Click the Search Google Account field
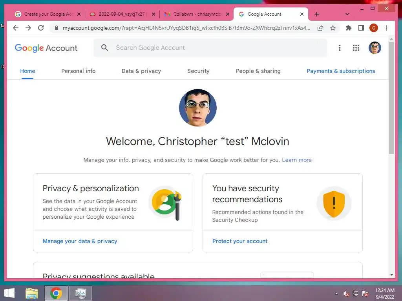Screen dimensions: 402x301 (x=210, y=47)
